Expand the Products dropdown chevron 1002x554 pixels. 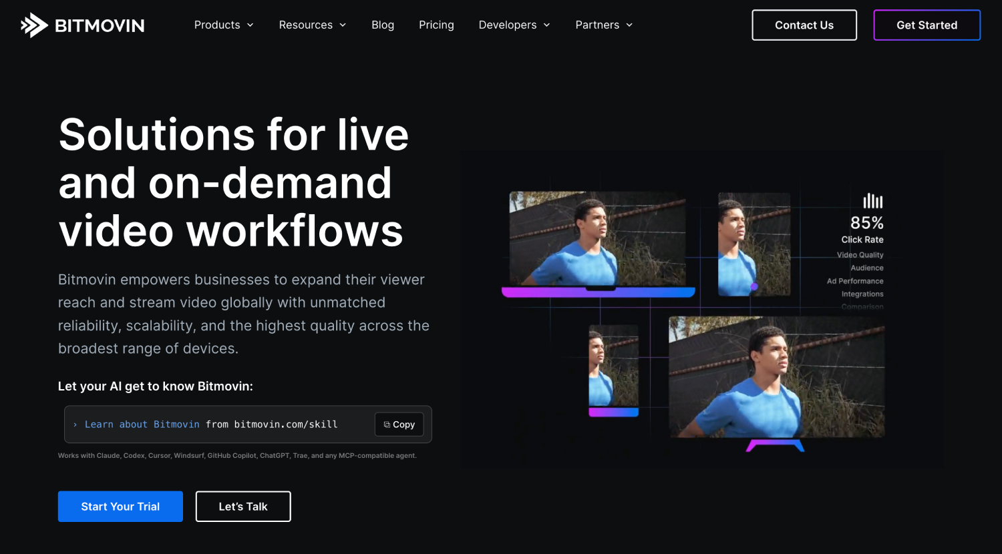(x=251, y=25)
